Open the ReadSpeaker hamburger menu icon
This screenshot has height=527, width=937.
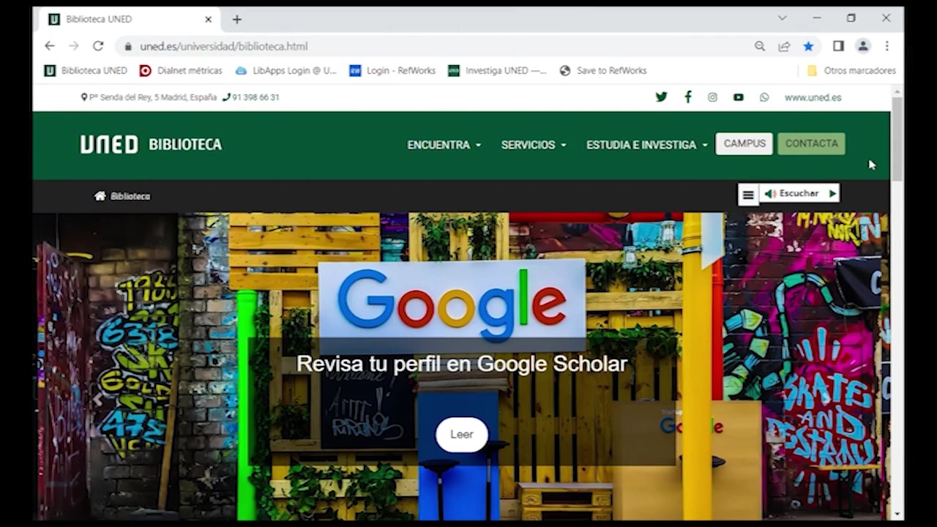(x=747, y=194)
